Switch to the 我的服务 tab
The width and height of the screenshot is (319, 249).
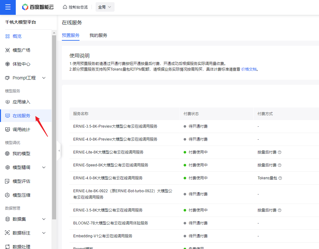point(98,35)
